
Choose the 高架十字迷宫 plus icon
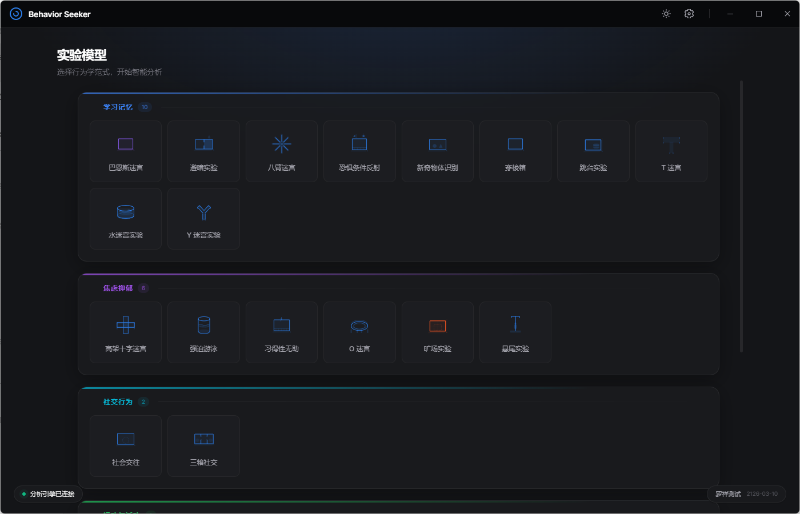(x=126, y=325)
